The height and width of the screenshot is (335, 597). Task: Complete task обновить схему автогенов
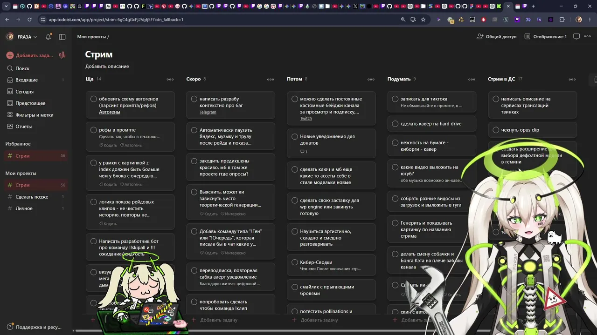point(94,99)
